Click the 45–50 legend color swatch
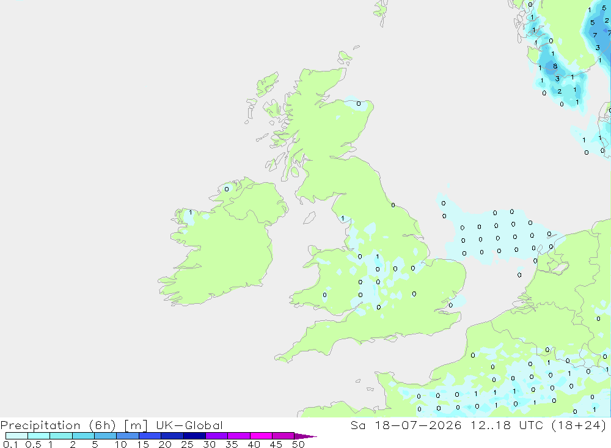Viewport: 611px width, 448px height. click(x=284, y=436)
